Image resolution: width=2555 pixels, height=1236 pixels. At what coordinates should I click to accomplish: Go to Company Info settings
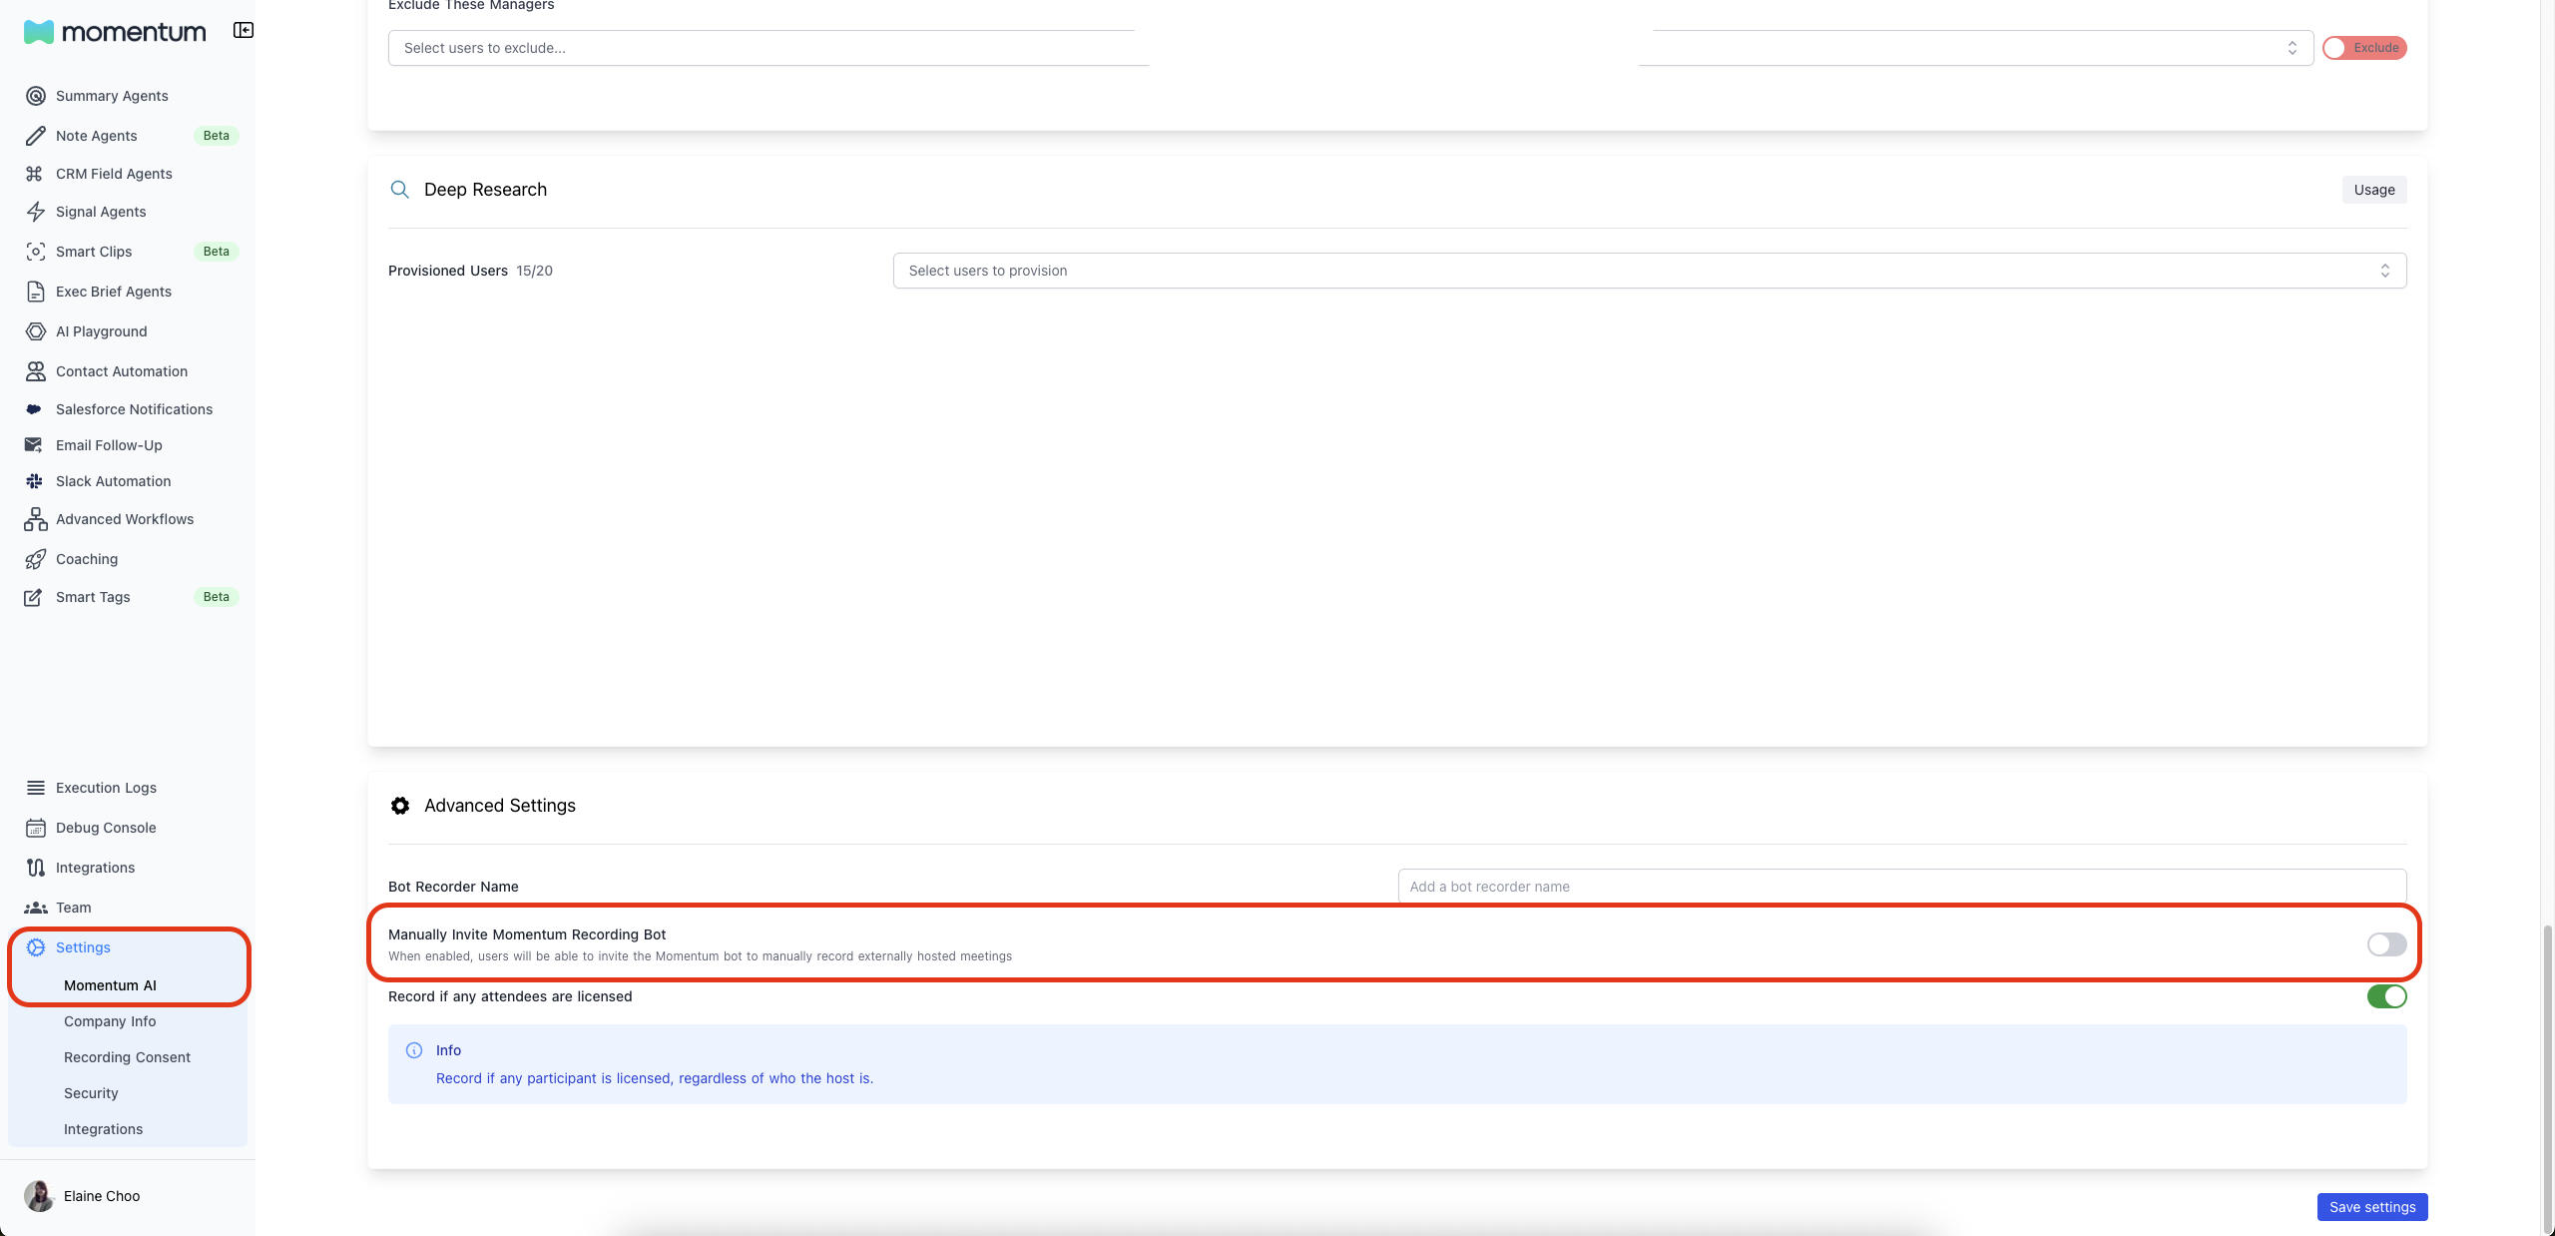tap(110, 1021)
